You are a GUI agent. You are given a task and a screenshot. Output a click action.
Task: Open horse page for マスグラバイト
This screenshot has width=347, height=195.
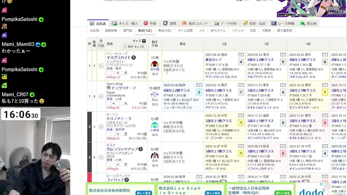coord(119,58)
